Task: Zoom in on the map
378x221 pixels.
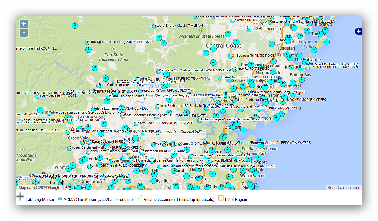Action: click(24, 24)
